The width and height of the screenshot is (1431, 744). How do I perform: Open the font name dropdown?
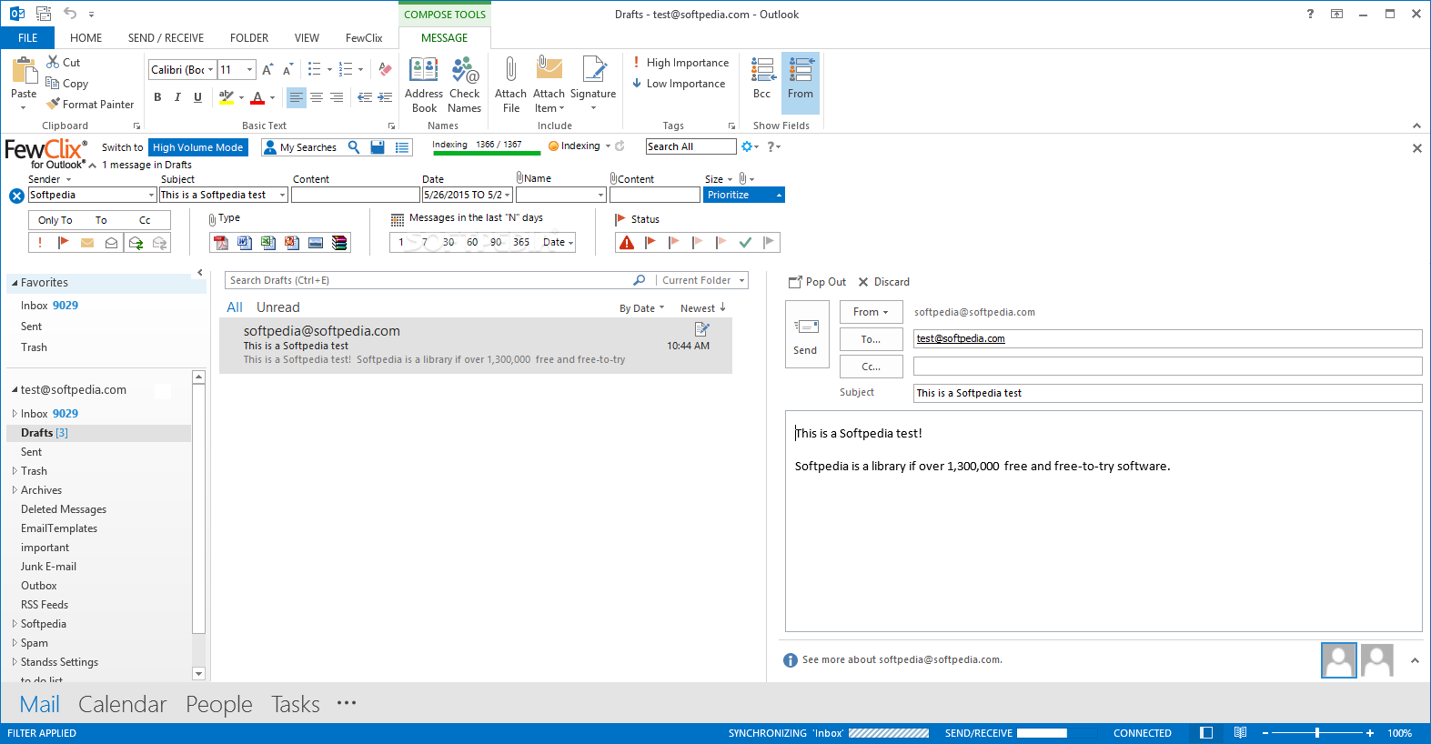[210, 70]
